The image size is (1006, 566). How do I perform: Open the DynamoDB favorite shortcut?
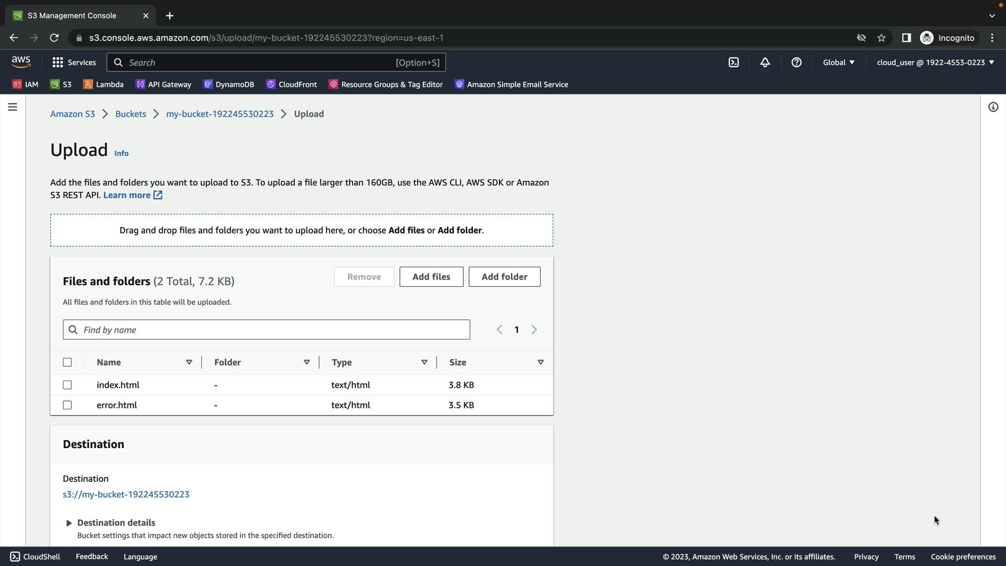tap(228, 84)
